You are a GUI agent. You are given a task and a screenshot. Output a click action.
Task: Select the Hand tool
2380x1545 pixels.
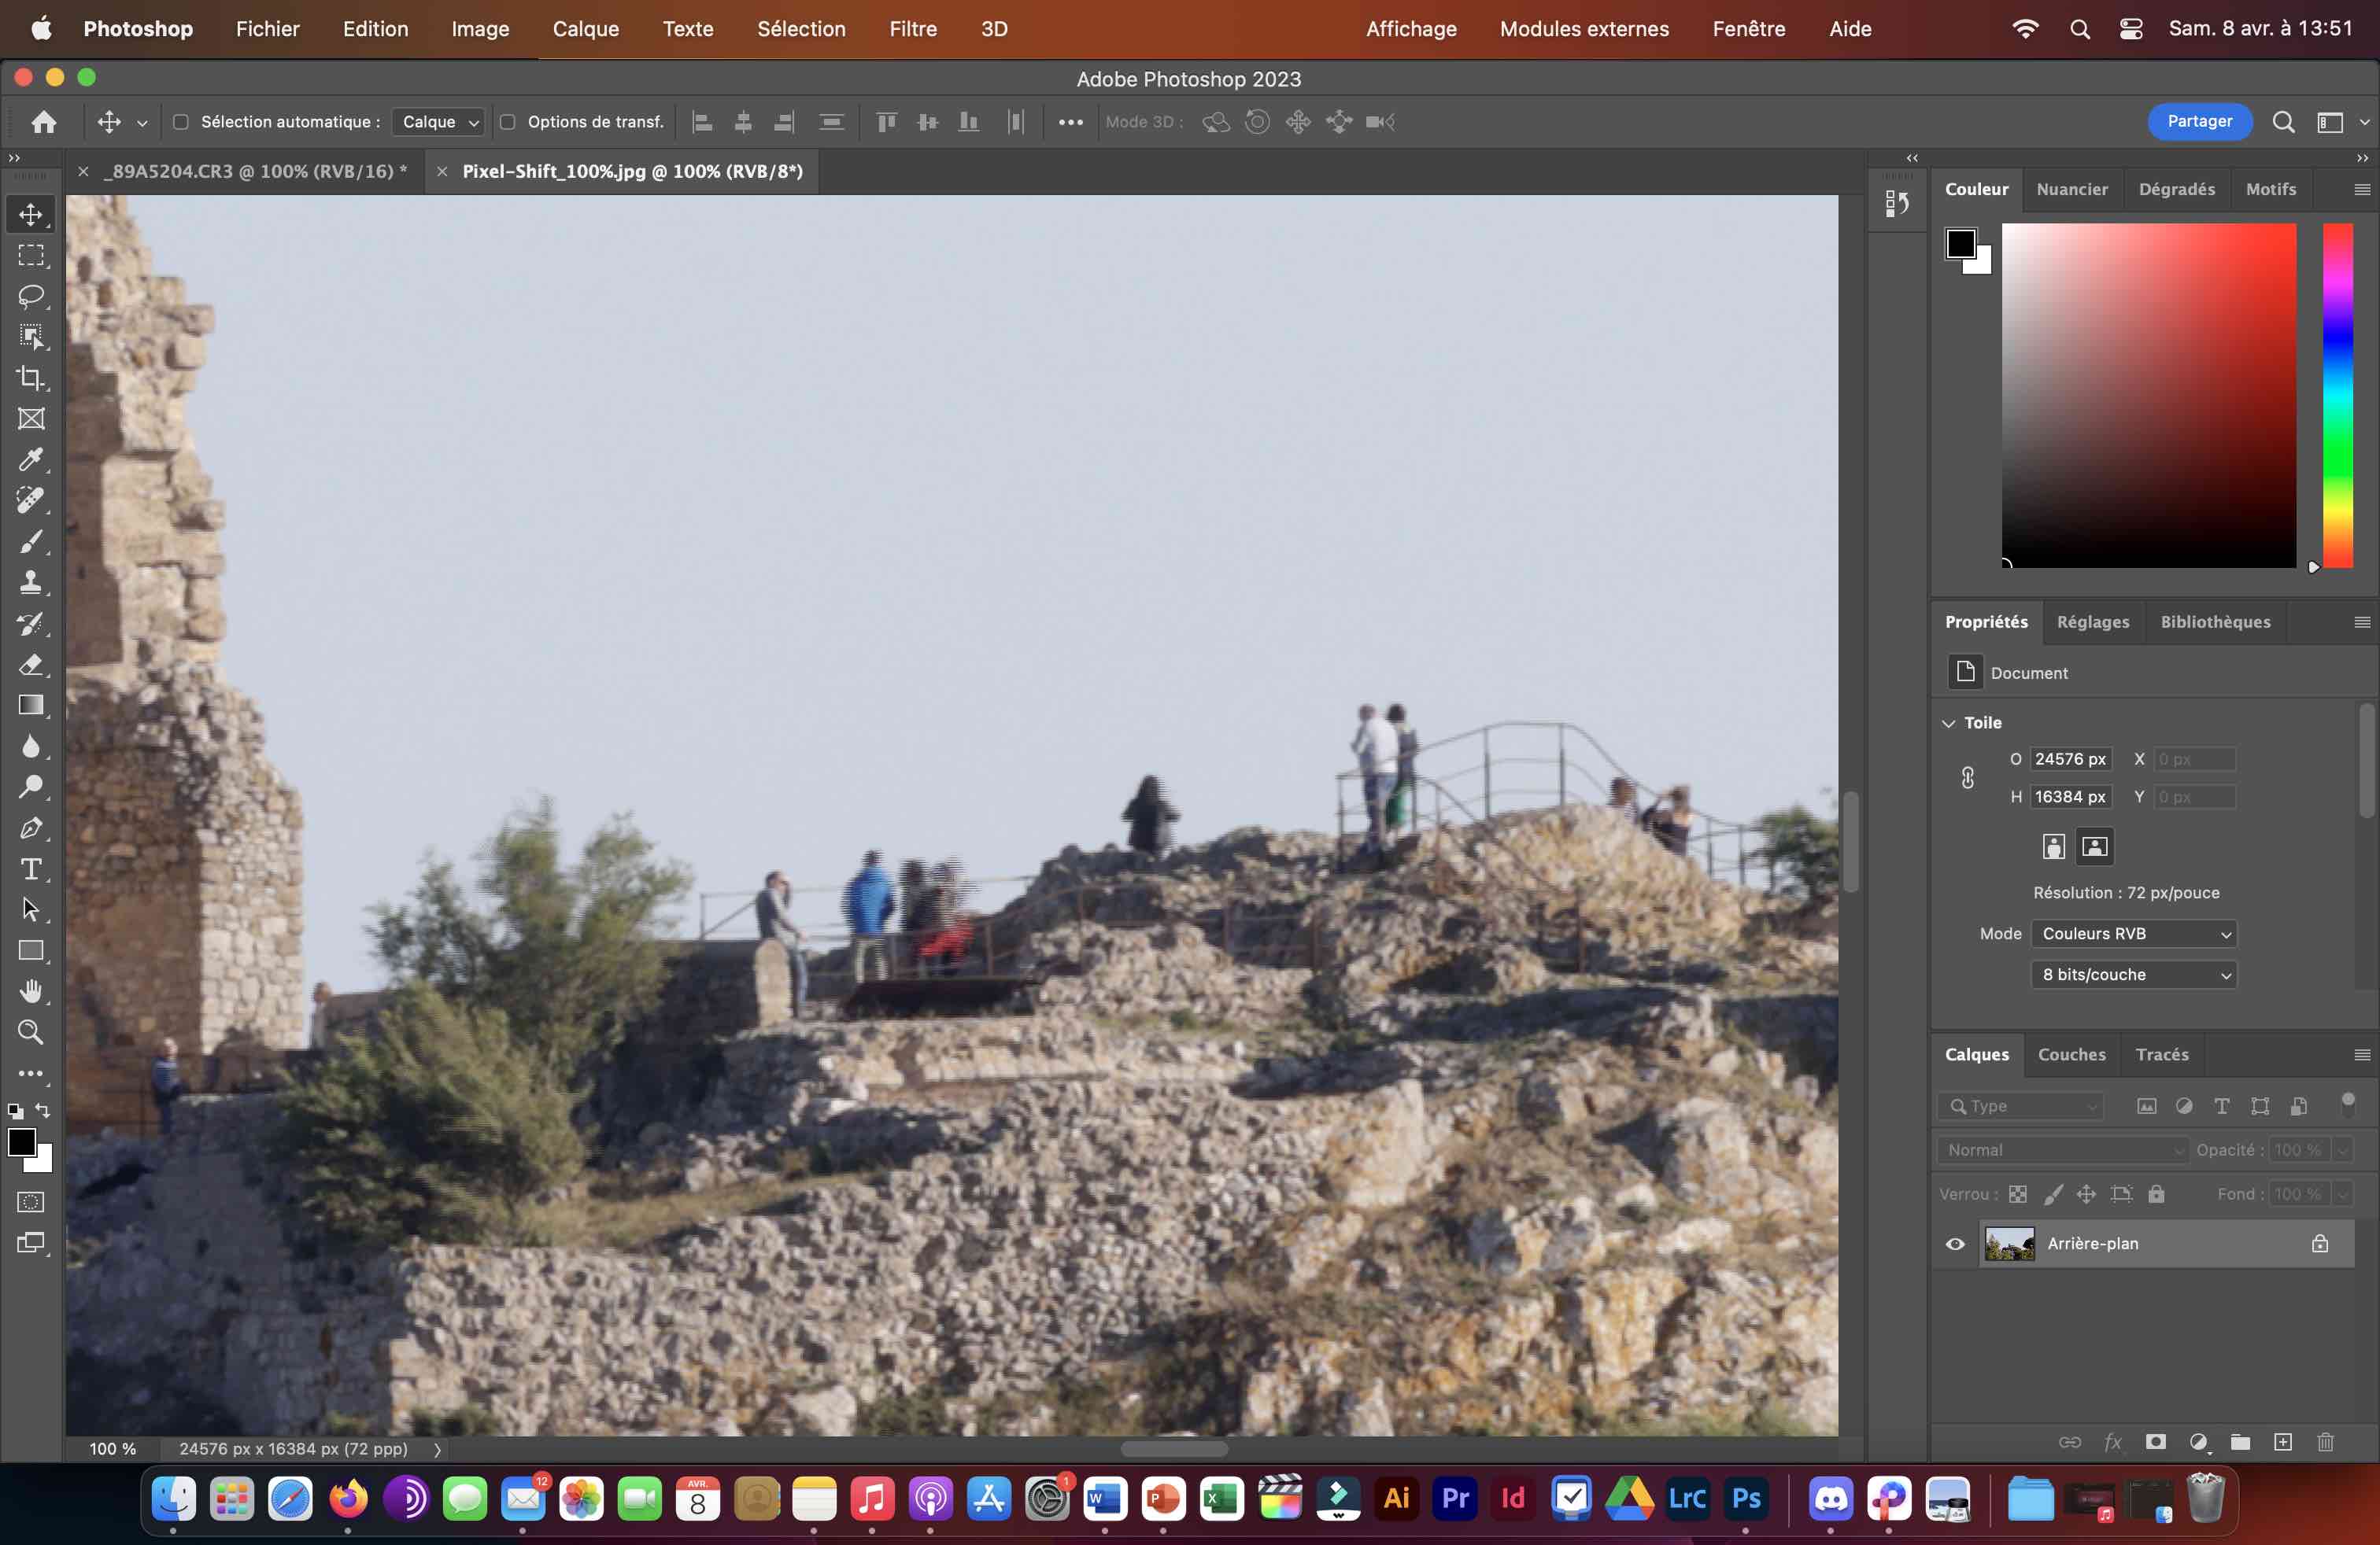click(x=31, y=991)
